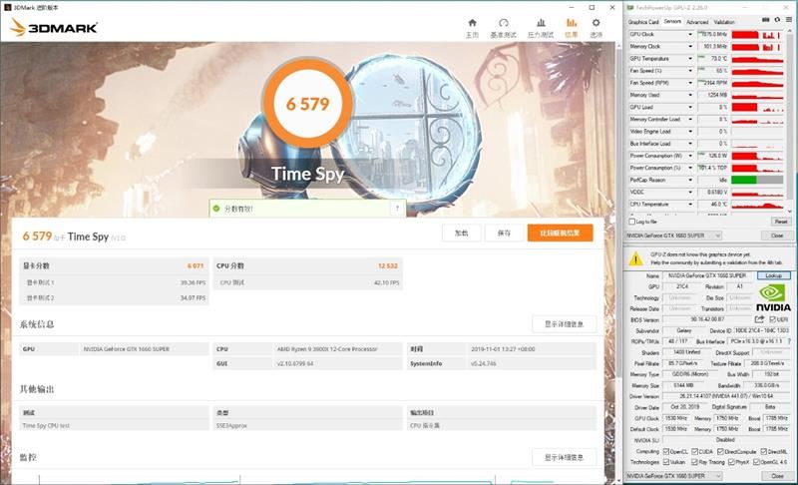Switch to Validation tab

(724, 22)
